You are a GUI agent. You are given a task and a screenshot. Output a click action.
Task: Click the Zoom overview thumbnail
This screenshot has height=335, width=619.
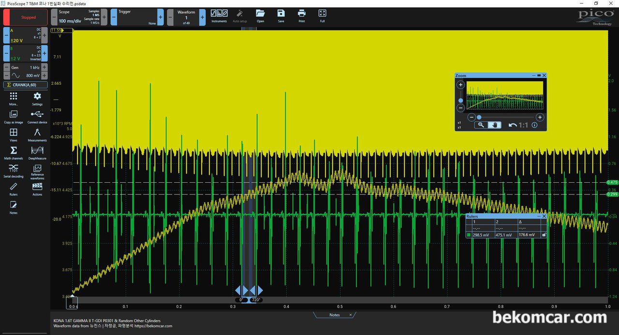click(504, 95)
